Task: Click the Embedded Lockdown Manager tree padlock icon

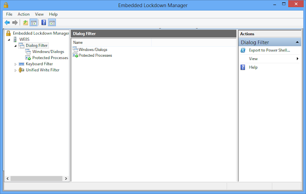Action: click(x=8, y=33)
